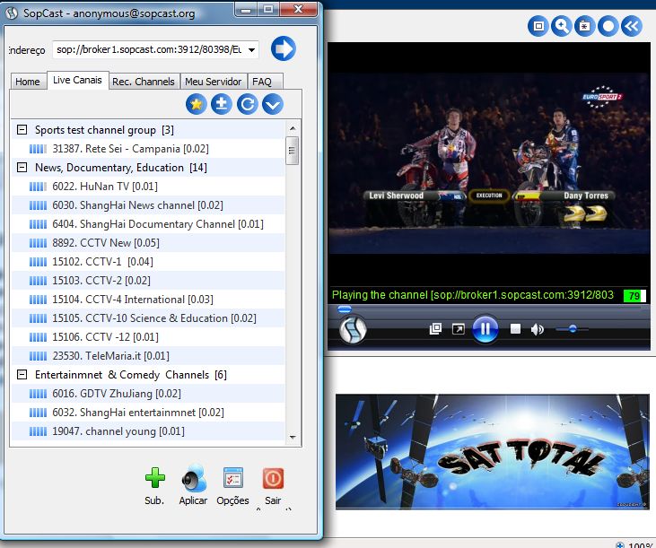Pause the video playback
Image resolution: width=656 pixels, height=548 pixels.
click(485, 329)
